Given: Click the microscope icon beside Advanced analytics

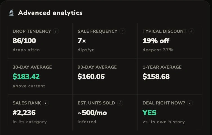Looking at the screenshot, I should click(x=11, y=13).
